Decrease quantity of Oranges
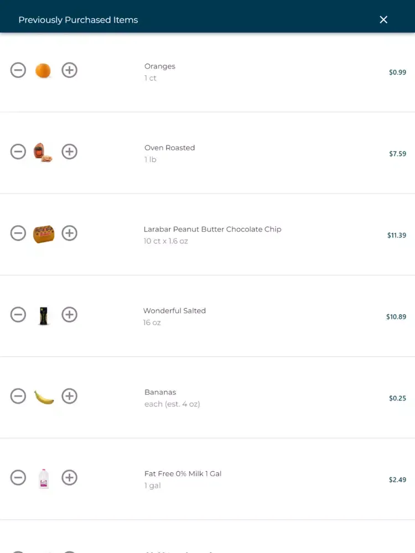 [18, 70]
